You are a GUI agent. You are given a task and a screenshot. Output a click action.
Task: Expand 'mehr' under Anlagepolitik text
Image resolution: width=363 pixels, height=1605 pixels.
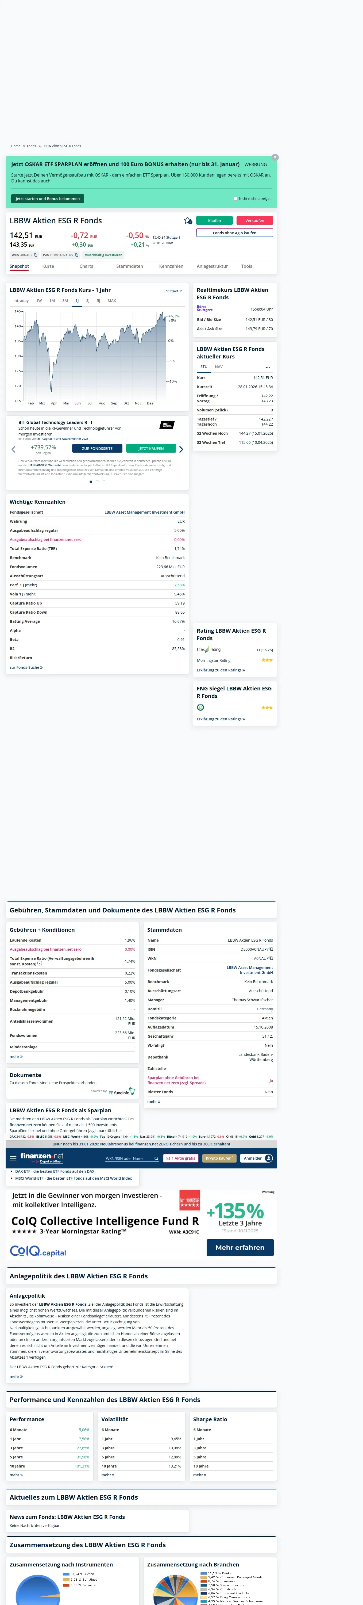coord(16,1376)
